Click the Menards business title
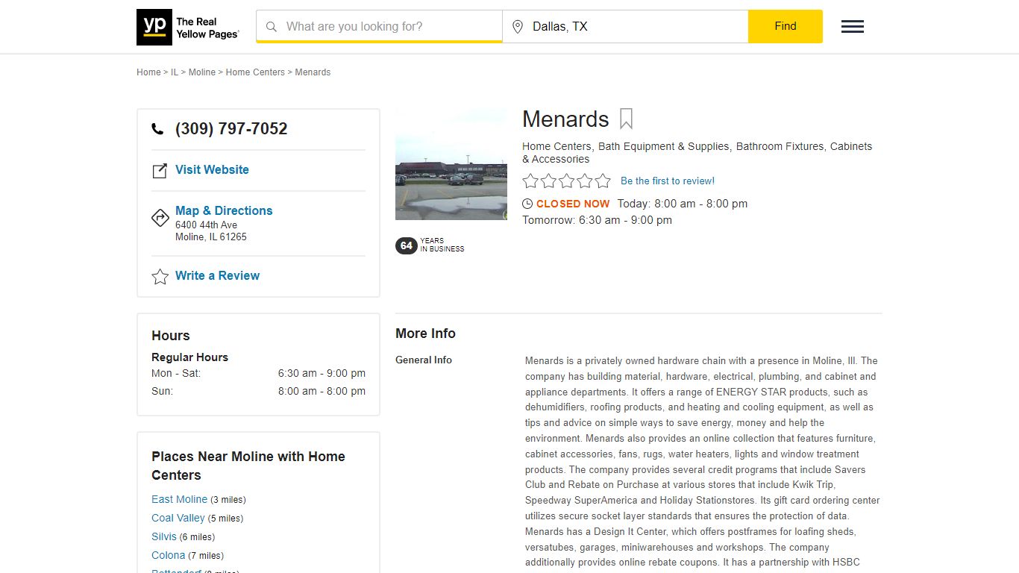This screenshot has height=573, width=1019. click(565, 119)
